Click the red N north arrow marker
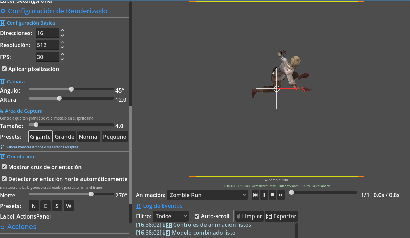410x238 pixels. pos(303,90)
